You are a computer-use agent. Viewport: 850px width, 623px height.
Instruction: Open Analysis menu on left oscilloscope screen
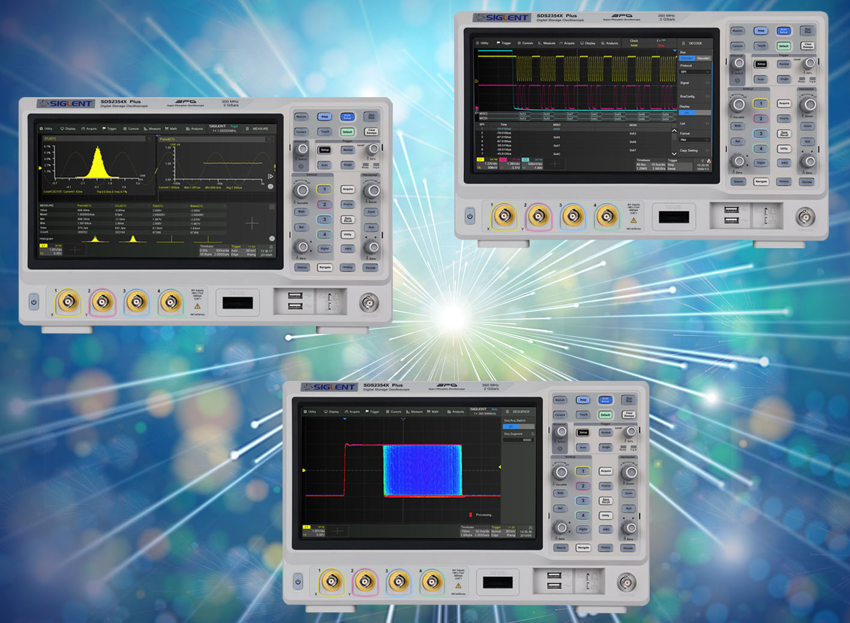pyautogui.click(x=194, y=128)
